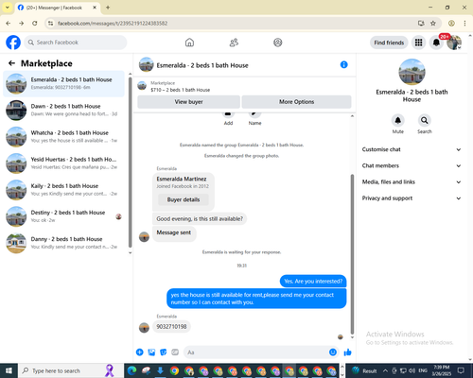The height and width of the screenshot is (378, 473).
Task: Click the Windows taskbar search box
Action: [x=71, y=370]
